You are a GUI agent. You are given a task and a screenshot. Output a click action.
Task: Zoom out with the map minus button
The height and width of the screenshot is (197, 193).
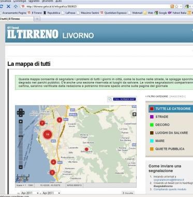click(21, 167)
